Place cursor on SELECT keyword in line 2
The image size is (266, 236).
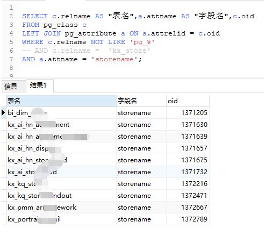tap(35, 16)
